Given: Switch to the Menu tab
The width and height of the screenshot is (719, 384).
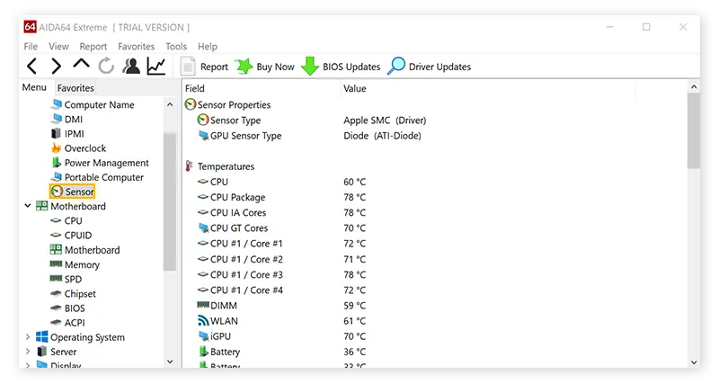Looking at the screenshot, I should tap(34, 87).
